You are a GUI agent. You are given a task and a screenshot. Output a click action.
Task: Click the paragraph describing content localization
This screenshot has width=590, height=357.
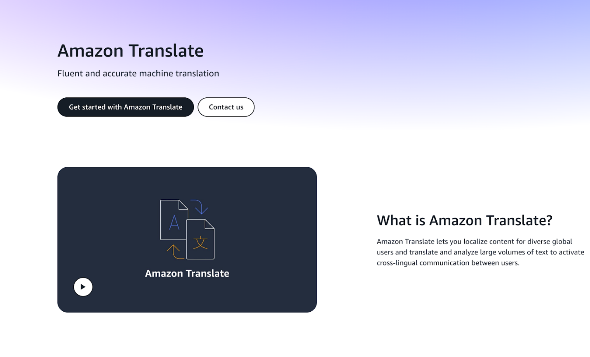point(480,252)
